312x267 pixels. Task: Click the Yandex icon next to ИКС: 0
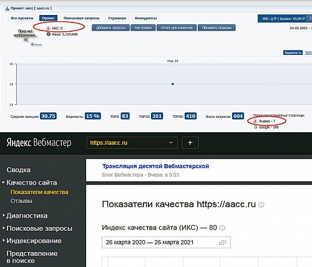tap(48, 28)
